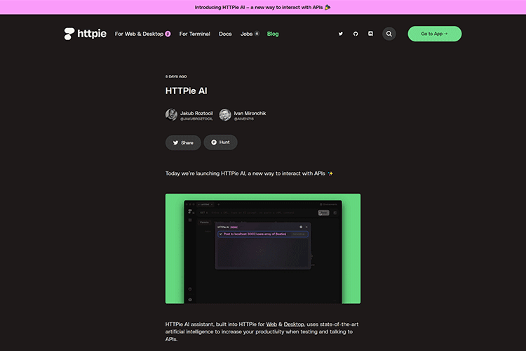Click the pink announcement banner about HTTPie AI
Image resolution: width=526 pixels, height=351 pixels.
point(263,7)
